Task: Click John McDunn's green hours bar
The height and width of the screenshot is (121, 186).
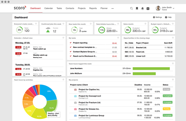Action: coord(144,74)
